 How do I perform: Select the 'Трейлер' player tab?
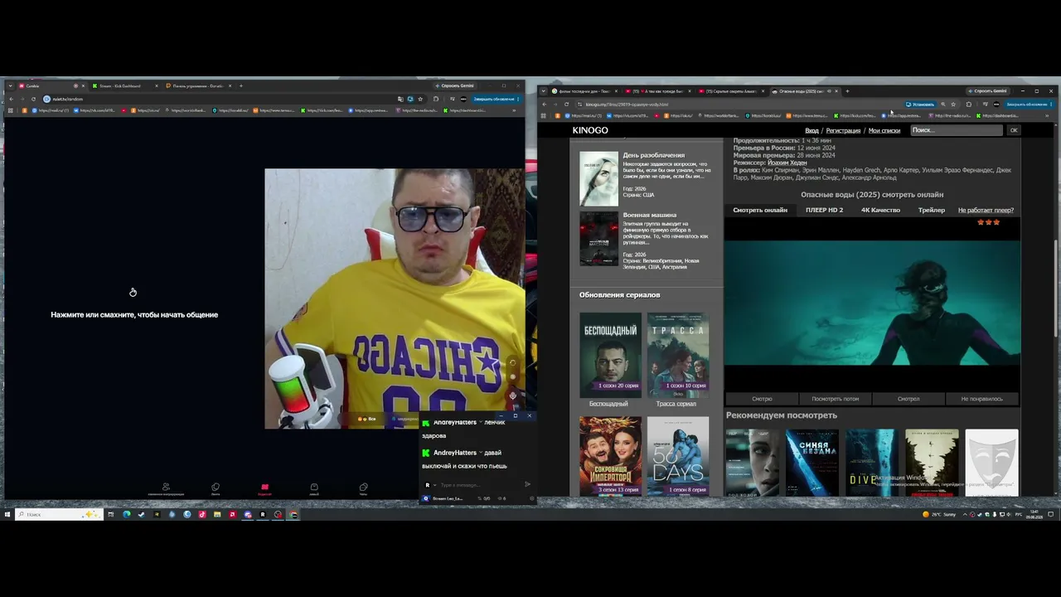point(932,210)
